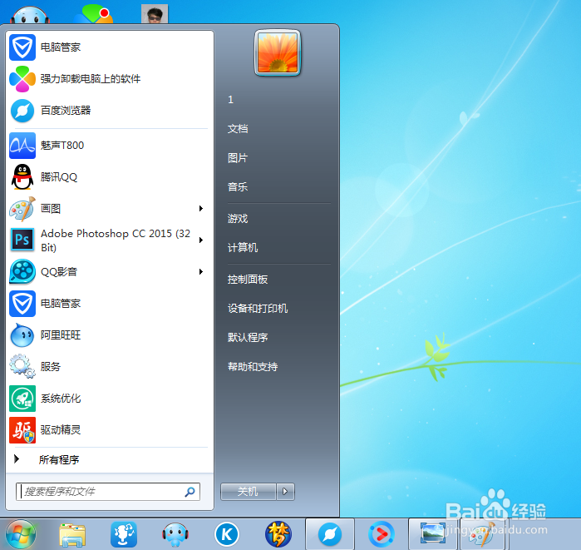Open 图片 from the right pane

(x=238, y=158)
